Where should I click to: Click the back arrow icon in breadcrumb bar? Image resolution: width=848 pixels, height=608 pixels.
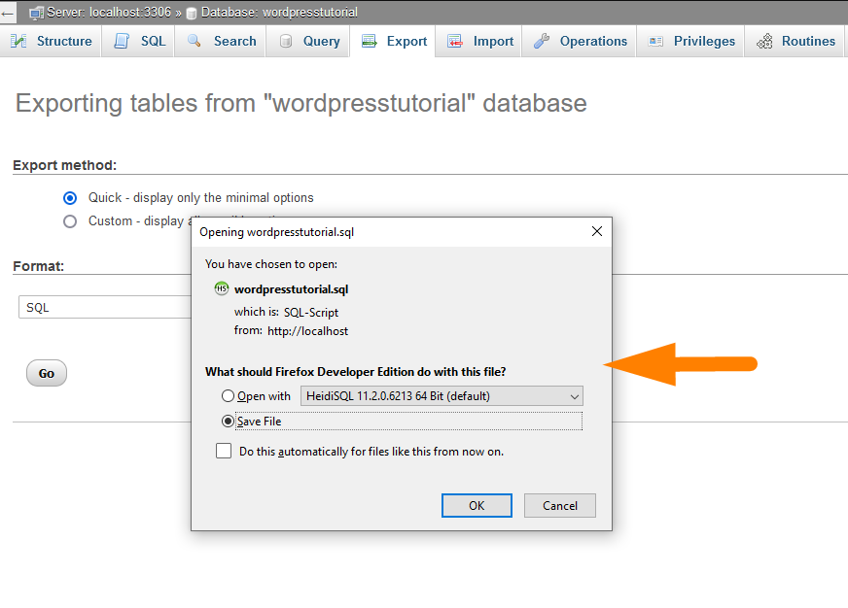7,14
